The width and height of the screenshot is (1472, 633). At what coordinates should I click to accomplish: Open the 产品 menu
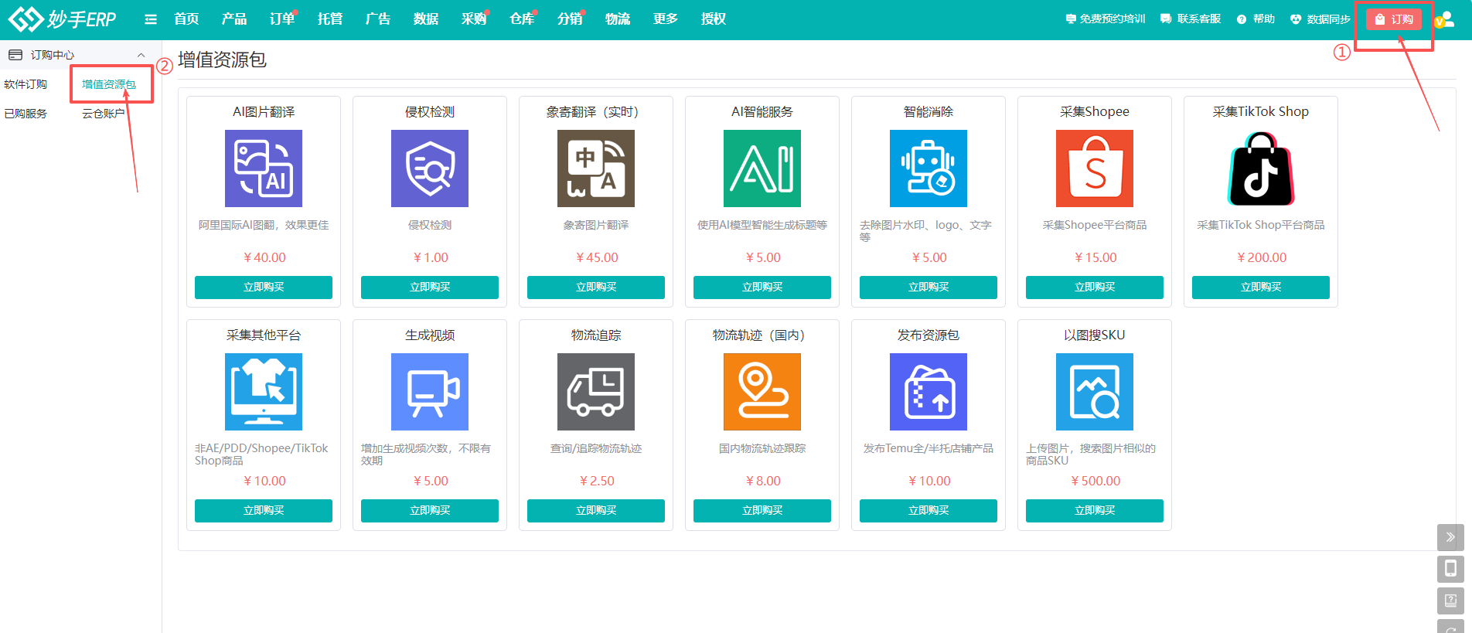tap(234, 19)
